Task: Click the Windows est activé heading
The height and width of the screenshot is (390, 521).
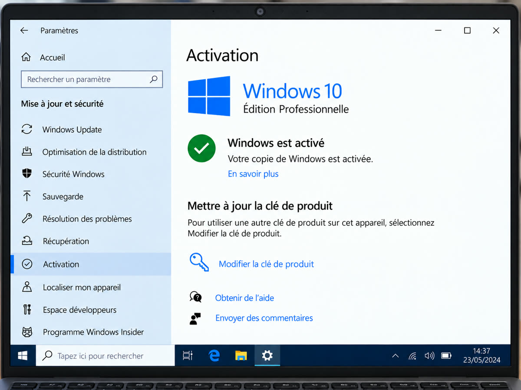Action: coord(276,143)
